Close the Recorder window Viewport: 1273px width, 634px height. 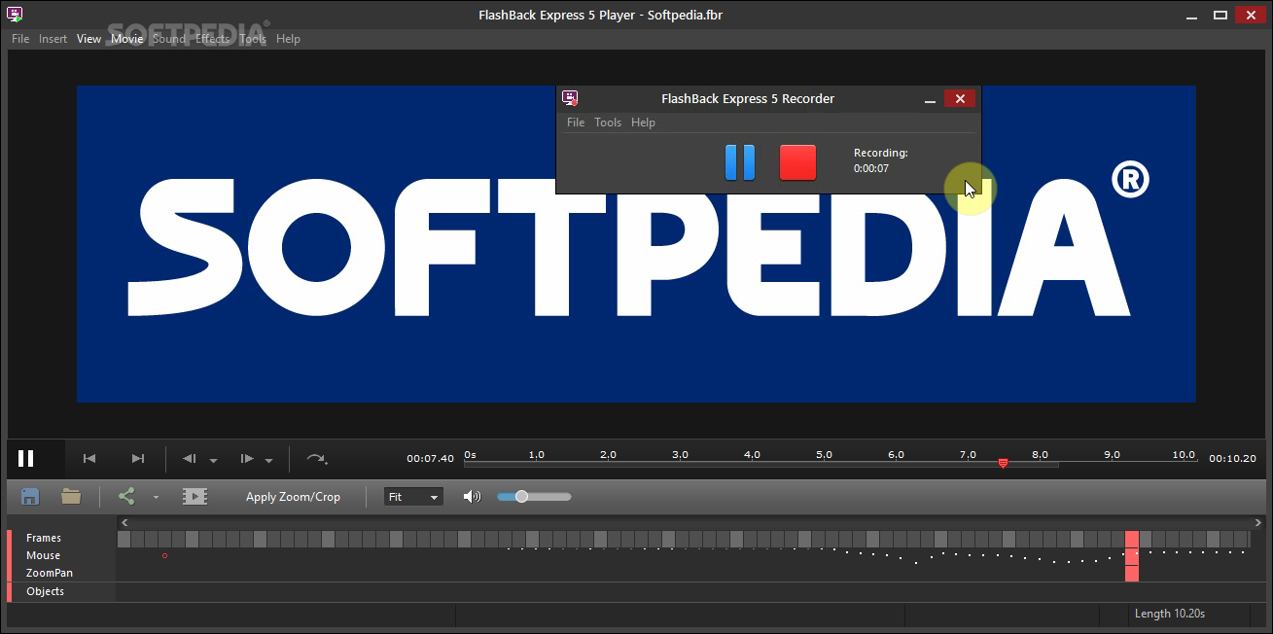pyautogui.click(x=960, y=98)
